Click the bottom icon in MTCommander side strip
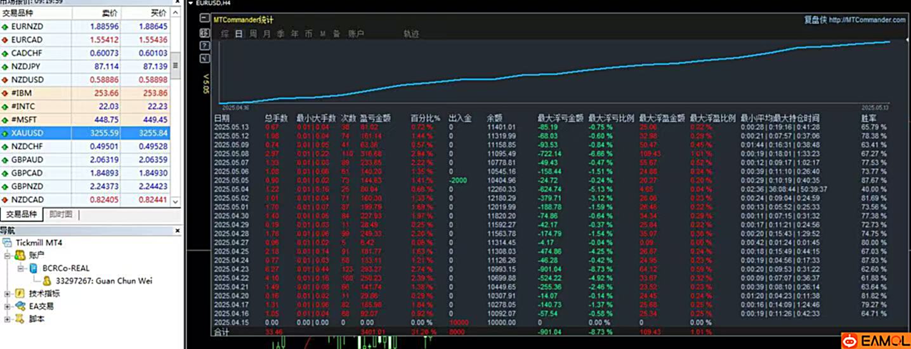 click(x=204, y=58)
